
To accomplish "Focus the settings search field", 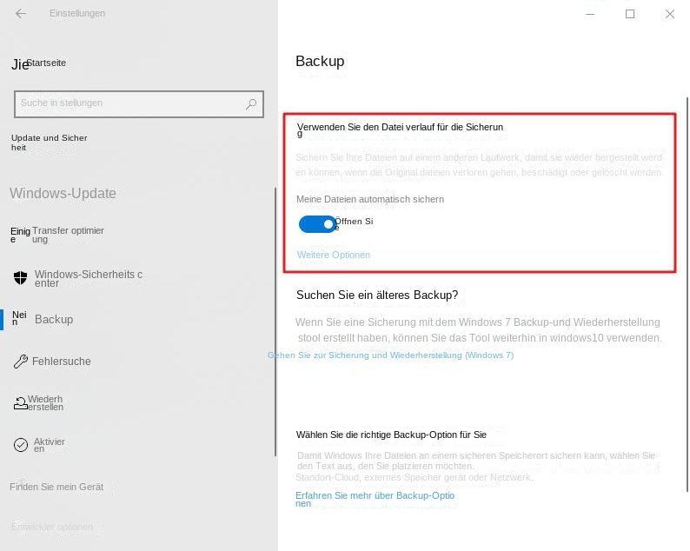I will [139, 104].
